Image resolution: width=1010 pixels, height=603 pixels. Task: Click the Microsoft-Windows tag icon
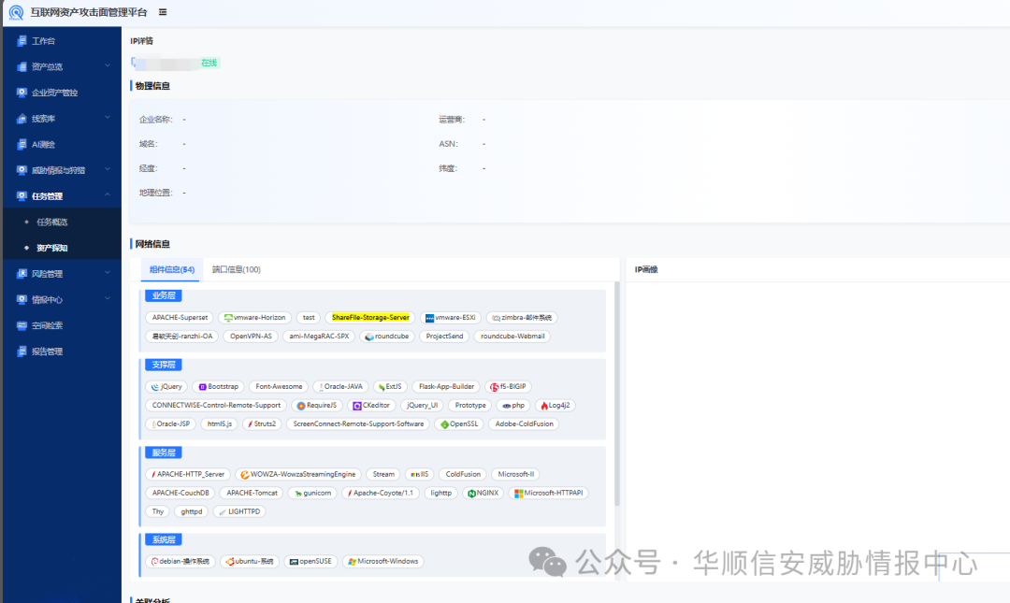point(353,562)
